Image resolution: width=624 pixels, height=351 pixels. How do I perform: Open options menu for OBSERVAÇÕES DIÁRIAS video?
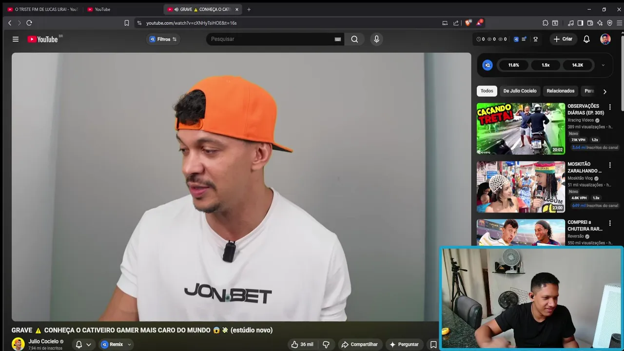pyautogui.click(x=609, y=107)
